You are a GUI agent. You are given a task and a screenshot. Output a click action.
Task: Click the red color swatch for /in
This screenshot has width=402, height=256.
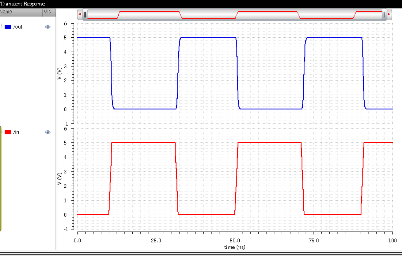point(8,132)
